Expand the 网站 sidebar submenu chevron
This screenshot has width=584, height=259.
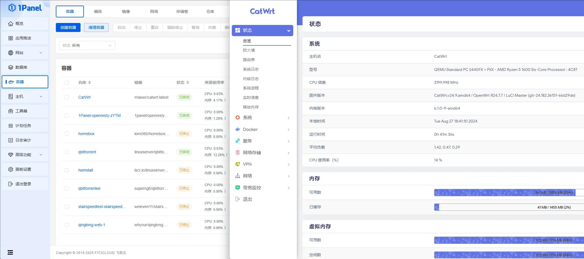[41, 53]
